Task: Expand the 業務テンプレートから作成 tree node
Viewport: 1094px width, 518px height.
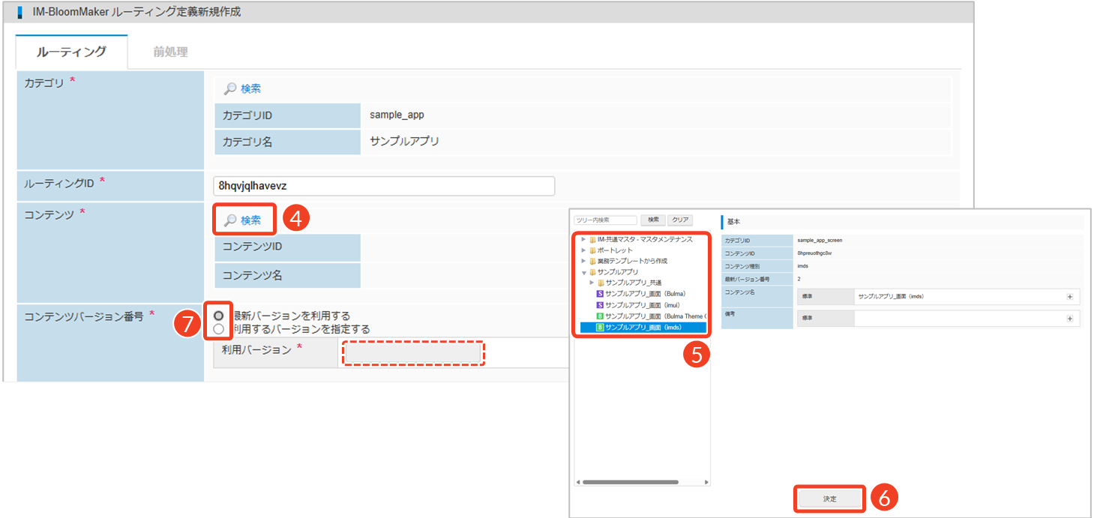Action: click(583, 261)
